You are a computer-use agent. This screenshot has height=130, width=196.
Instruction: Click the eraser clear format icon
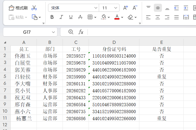[130, 17]
